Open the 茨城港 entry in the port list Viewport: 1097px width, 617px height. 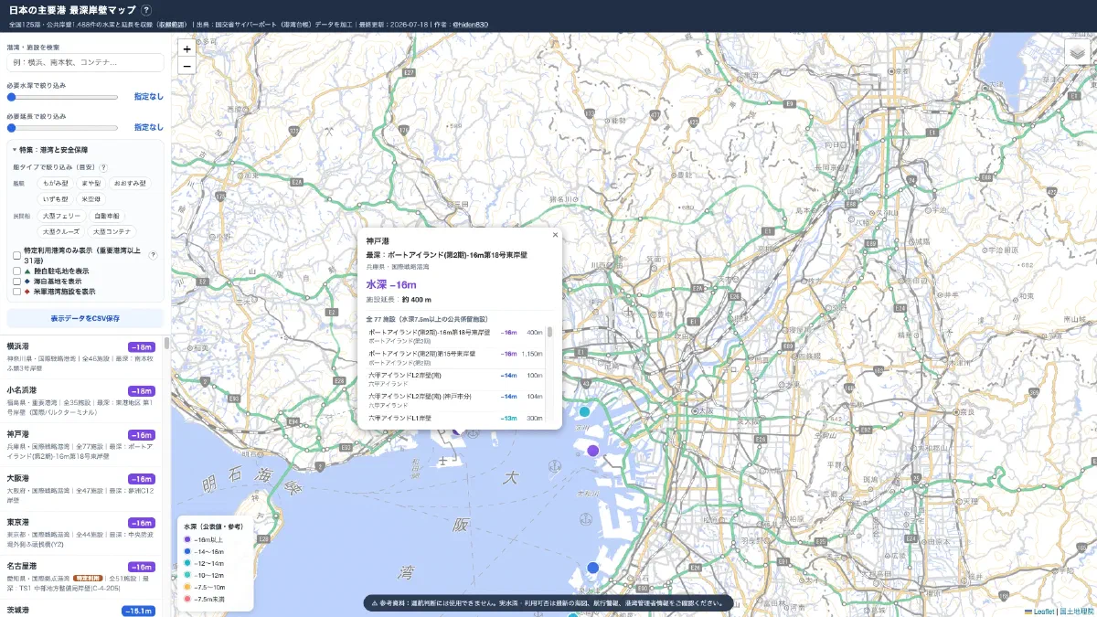pyautogui.click(x=82, y=609)
